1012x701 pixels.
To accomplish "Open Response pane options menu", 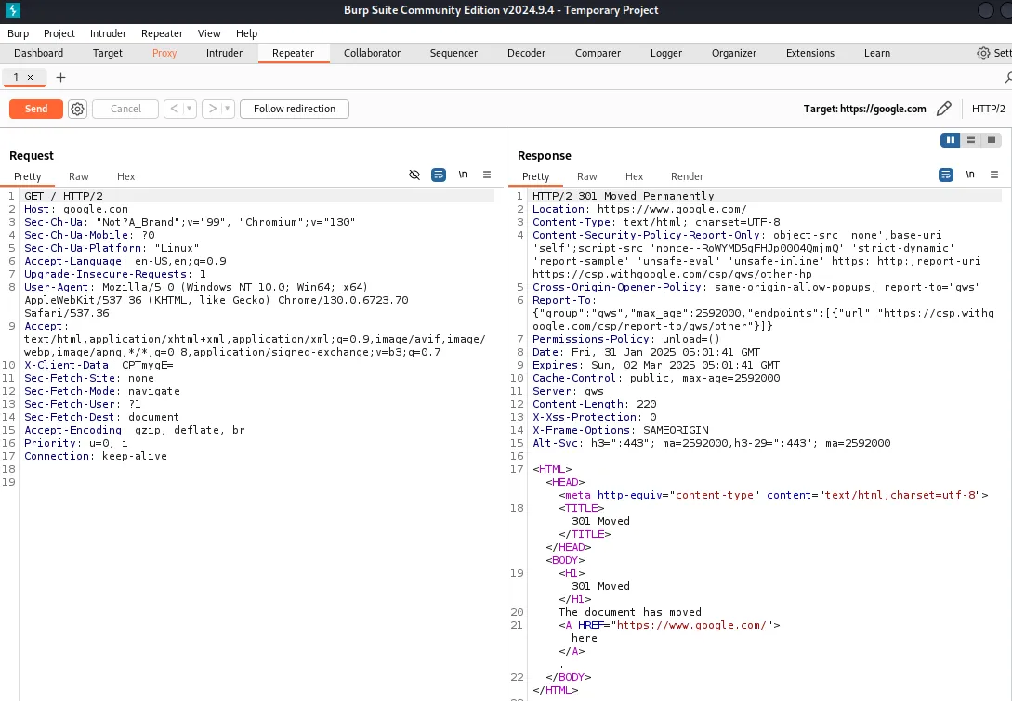I will 994,175.
